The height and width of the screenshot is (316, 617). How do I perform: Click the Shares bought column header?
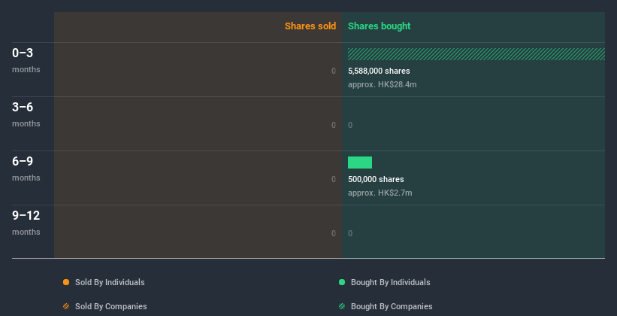[x=379, y=26]
